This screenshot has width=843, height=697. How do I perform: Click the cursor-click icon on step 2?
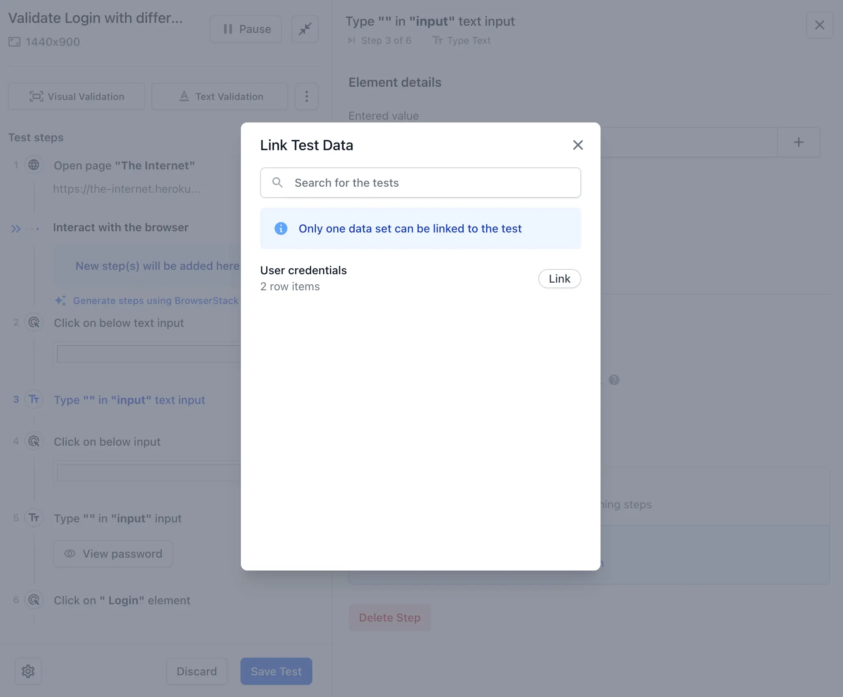pos(34,322)
